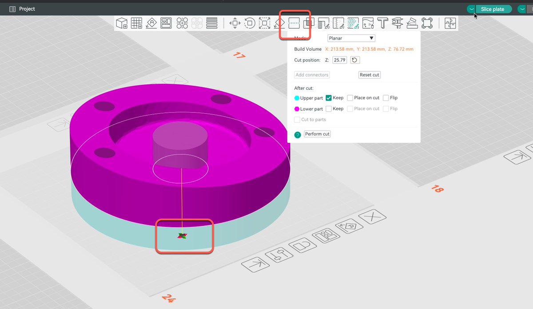
Task: Expand the arrow left of Slice plate
Action: pos(471,9)
